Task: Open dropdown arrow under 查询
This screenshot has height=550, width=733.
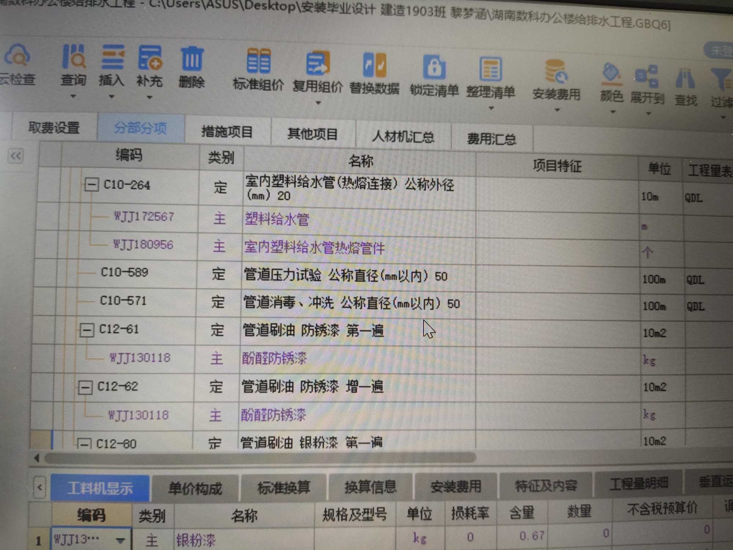Action: (x=73, y=96)
